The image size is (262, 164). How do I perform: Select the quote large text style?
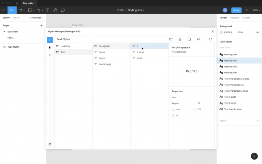pos(112,64)
